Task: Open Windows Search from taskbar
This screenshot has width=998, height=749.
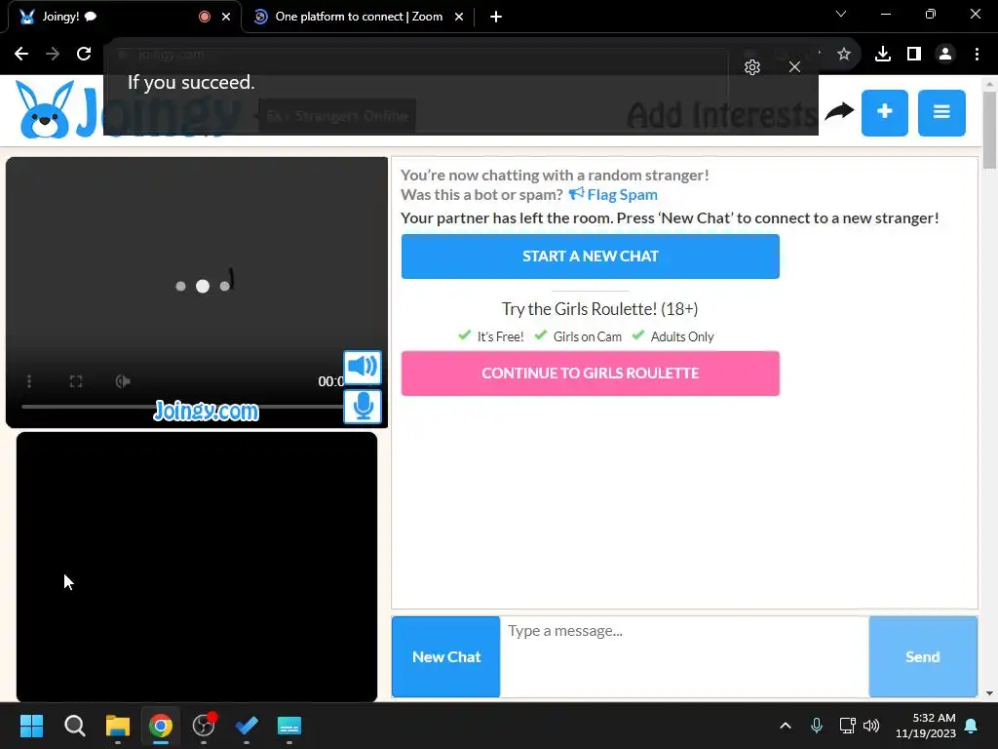Action: tap(74, 726)
